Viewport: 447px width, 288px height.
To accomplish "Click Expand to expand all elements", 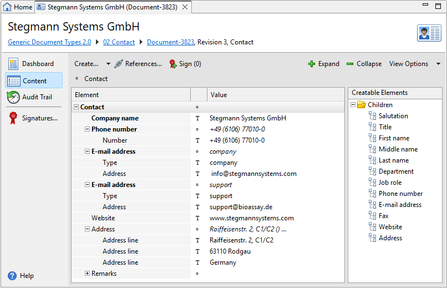I will pyautogui.click(x=324, y=64).
